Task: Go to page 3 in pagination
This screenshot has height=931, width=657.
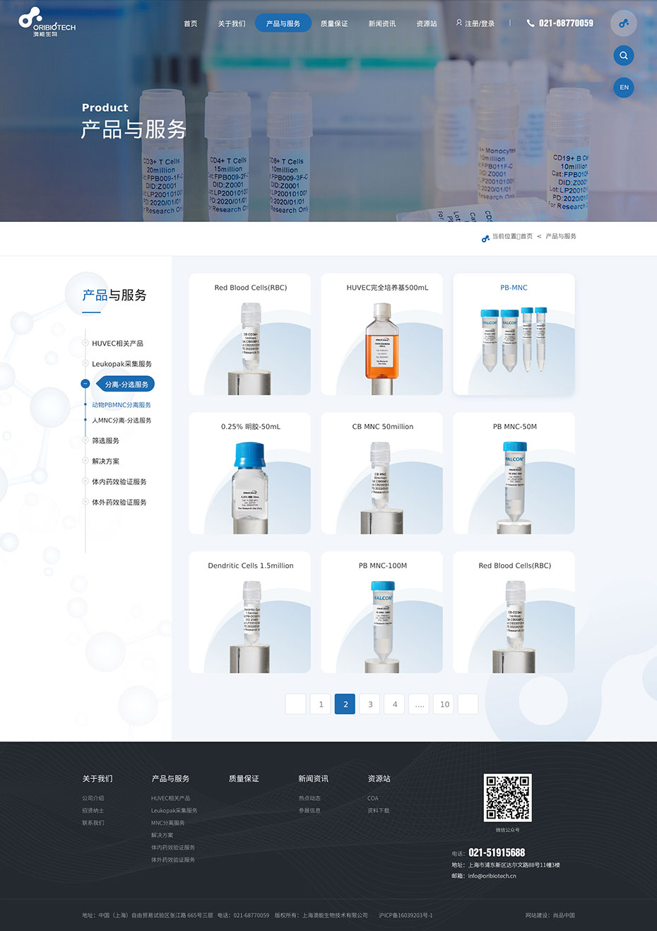Action: coord(370,704)
